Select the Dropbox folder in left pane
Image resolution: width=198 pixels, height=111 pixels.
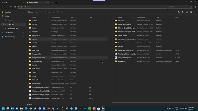pos(67,32)
